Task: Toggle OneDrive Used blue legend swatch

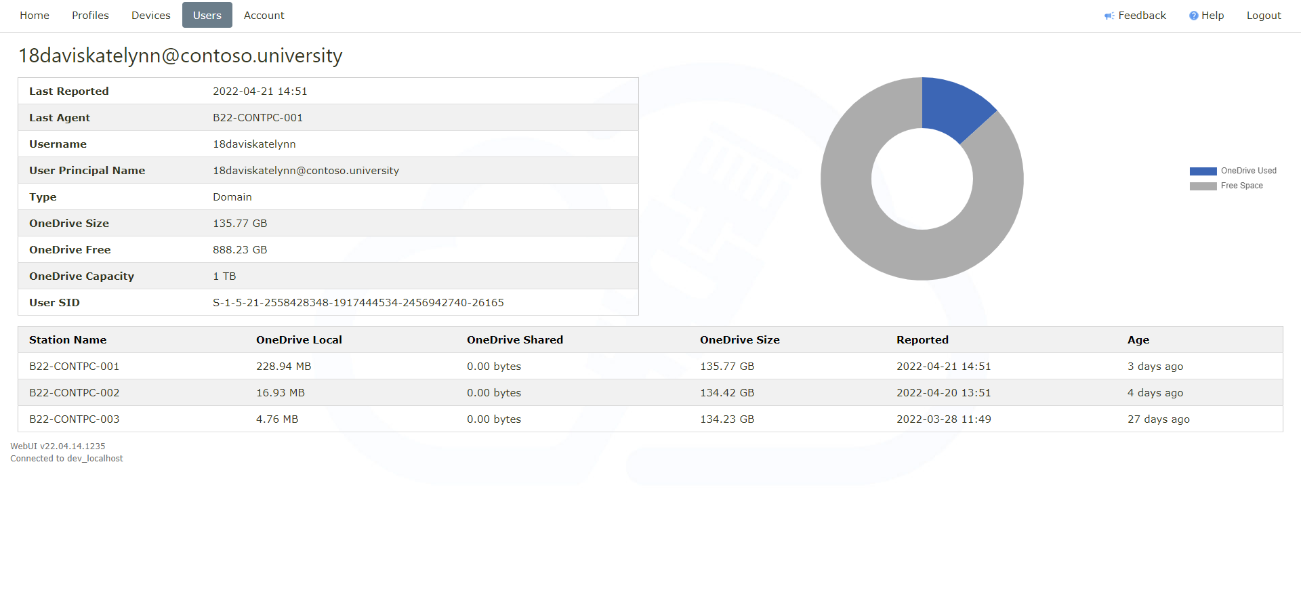Action: point(1203,171)
